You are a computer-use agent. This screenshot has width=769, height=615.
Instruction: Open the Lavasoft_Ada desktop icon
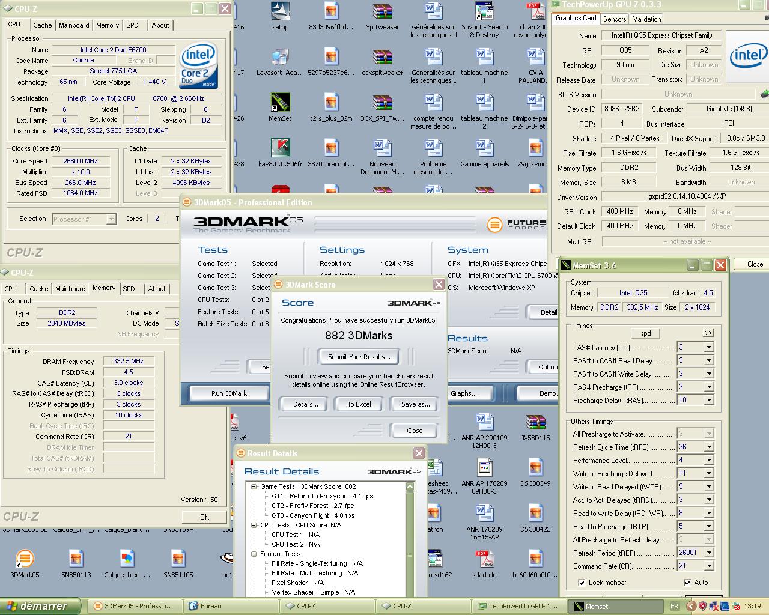(280, 62)
